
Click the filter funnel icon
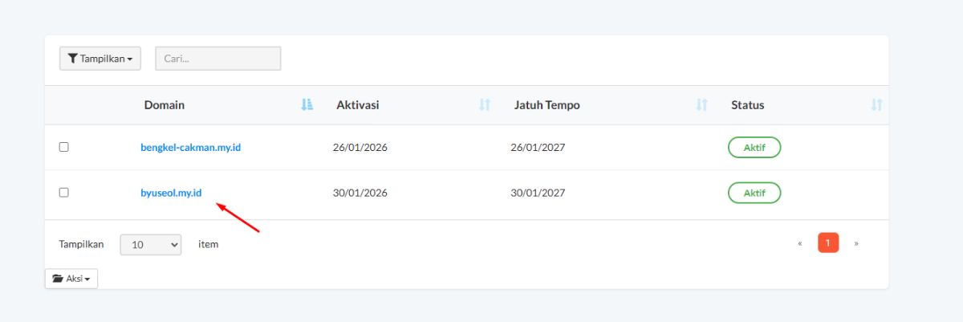72,59
